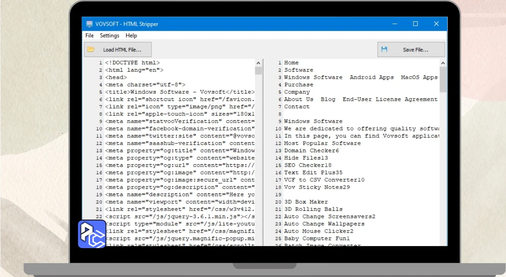Click the link rel="shortcut icon" line
The image size is (506, 277).
point(180,99)
